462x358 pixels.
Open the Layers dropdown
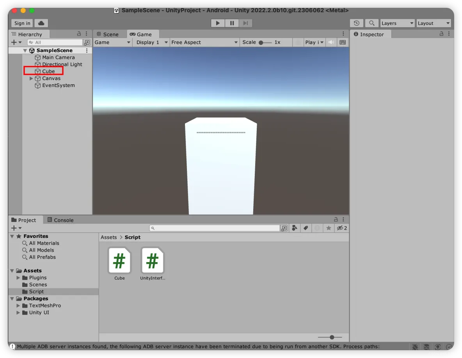click(x=397, y=23)
